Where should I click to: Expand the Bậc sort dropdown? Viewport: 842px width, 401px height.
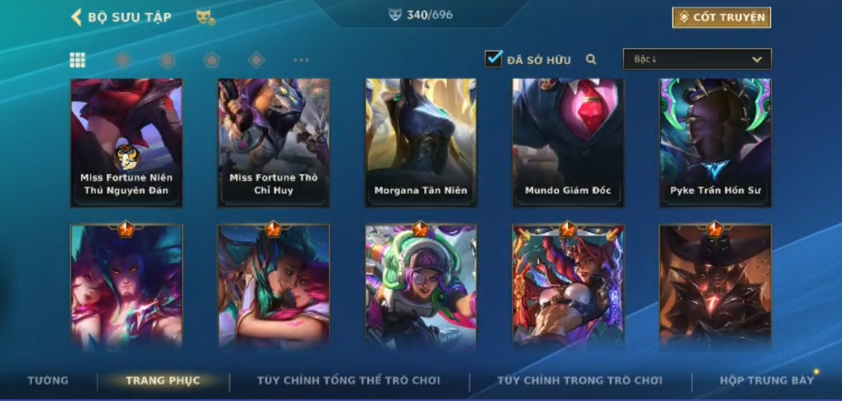click(697, 59)
